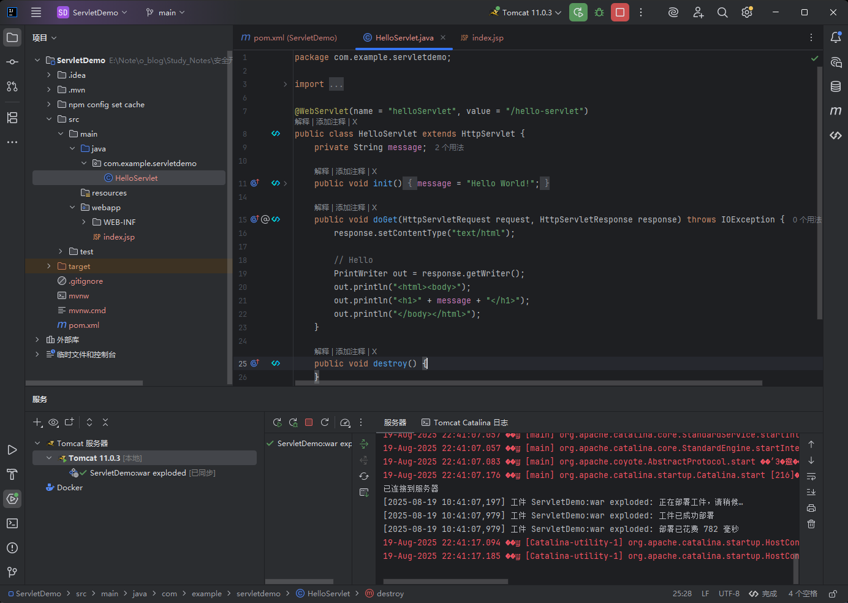Click the 25:28 caret position
This screenshot has width=848, height=603.
coord(682,594)
